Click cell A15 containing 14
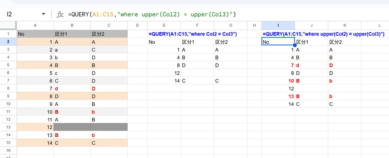The image size is (389, 158). click(x=35, y=142)
